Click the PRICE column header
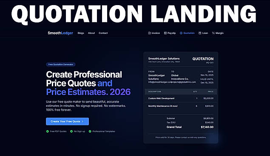270x156 pixels. coord(210,92)
